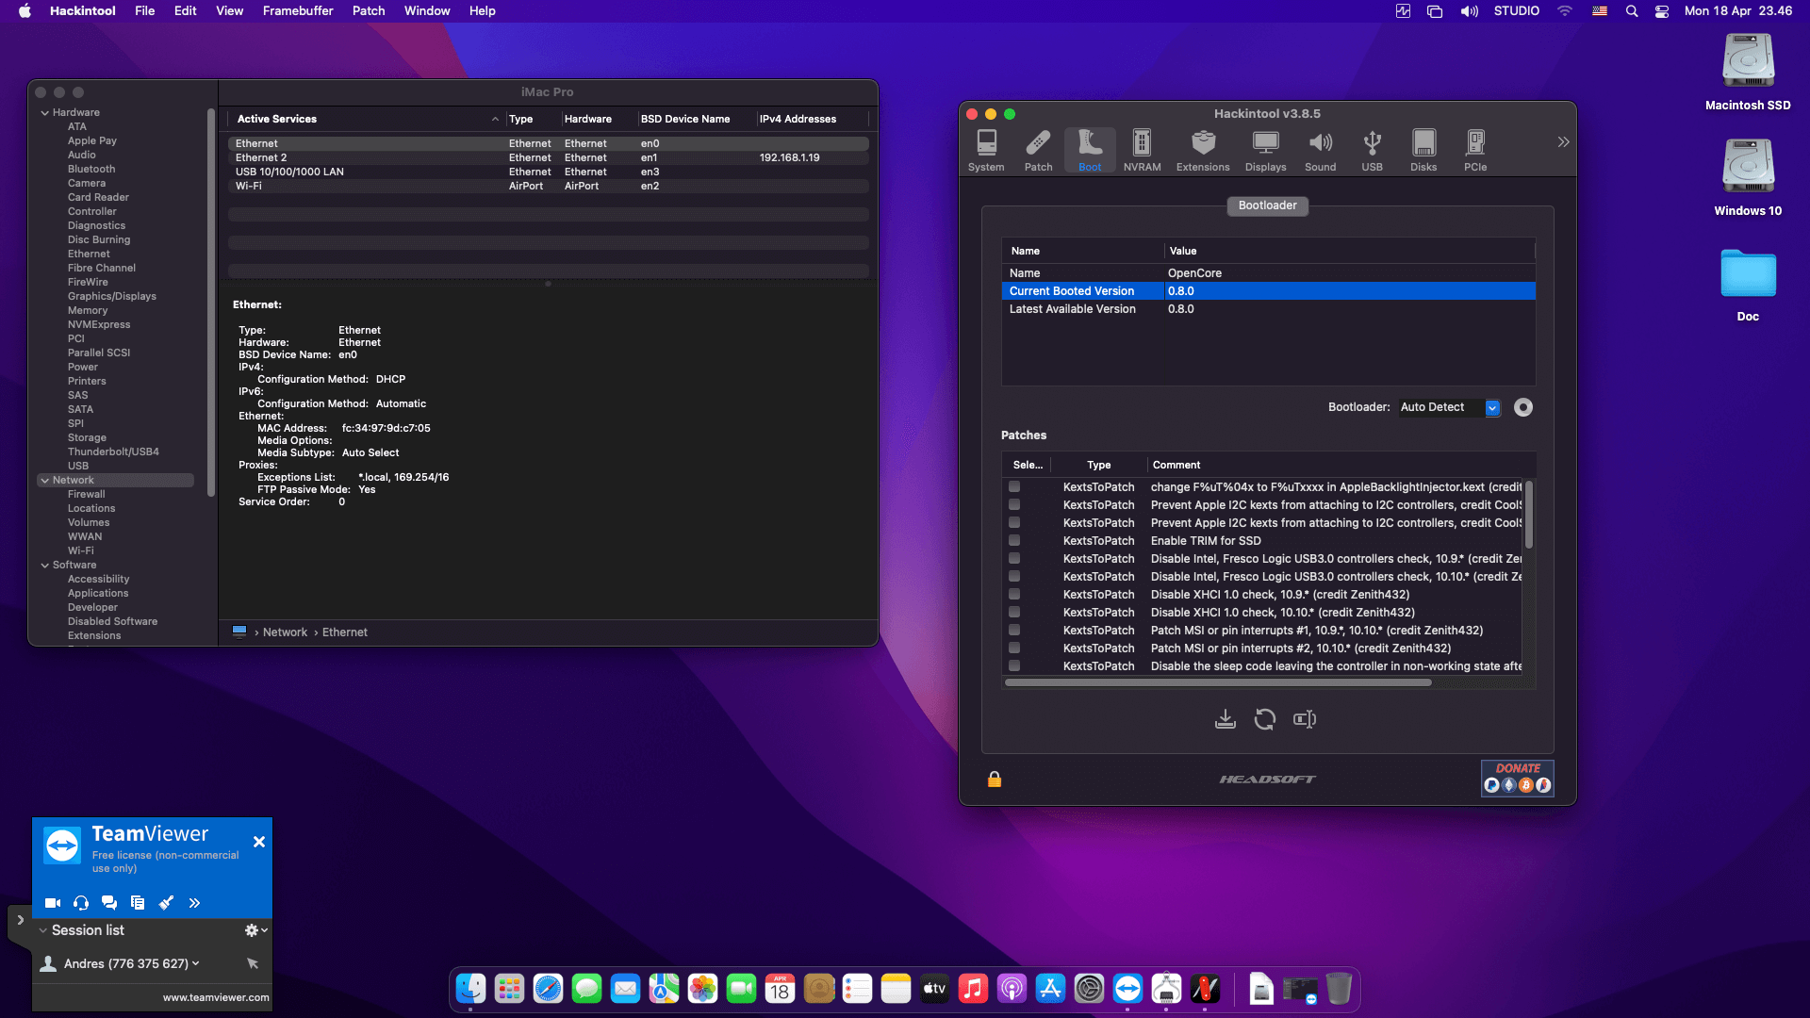
Task: Expand the Andres (776 375 627) session menu
Action: click(195, 963)
